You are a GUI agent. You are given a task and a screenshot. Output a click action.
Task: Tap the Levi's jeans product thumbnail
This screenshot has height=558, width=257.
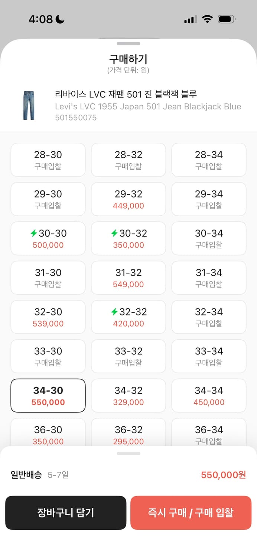[29, 106]
